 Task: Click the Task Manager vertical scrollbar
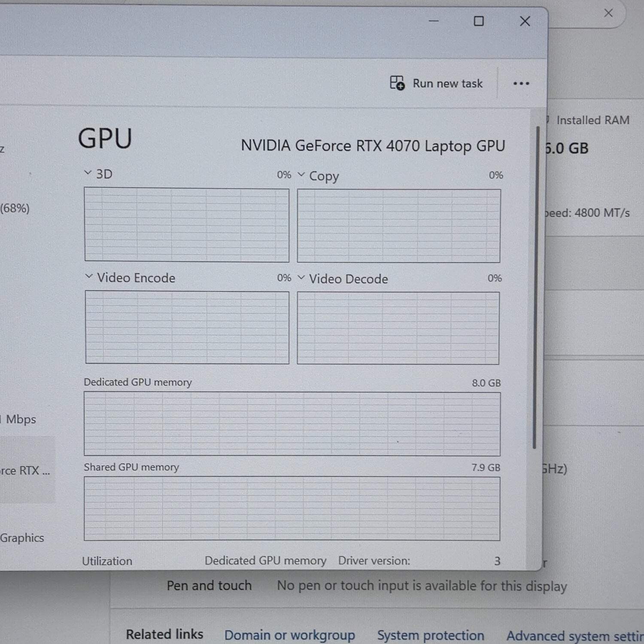[x=535, y=288]
